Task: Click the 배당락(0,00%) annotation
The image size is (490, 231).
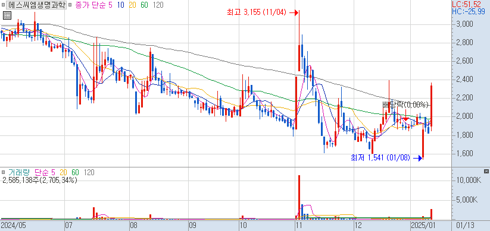Action: (x=405, y=105)
